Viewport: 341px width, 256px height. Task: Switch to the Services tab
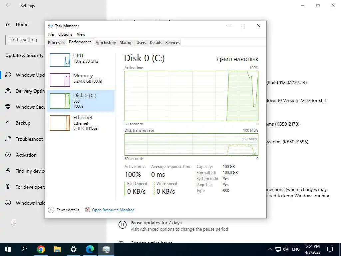click(172, 43)
